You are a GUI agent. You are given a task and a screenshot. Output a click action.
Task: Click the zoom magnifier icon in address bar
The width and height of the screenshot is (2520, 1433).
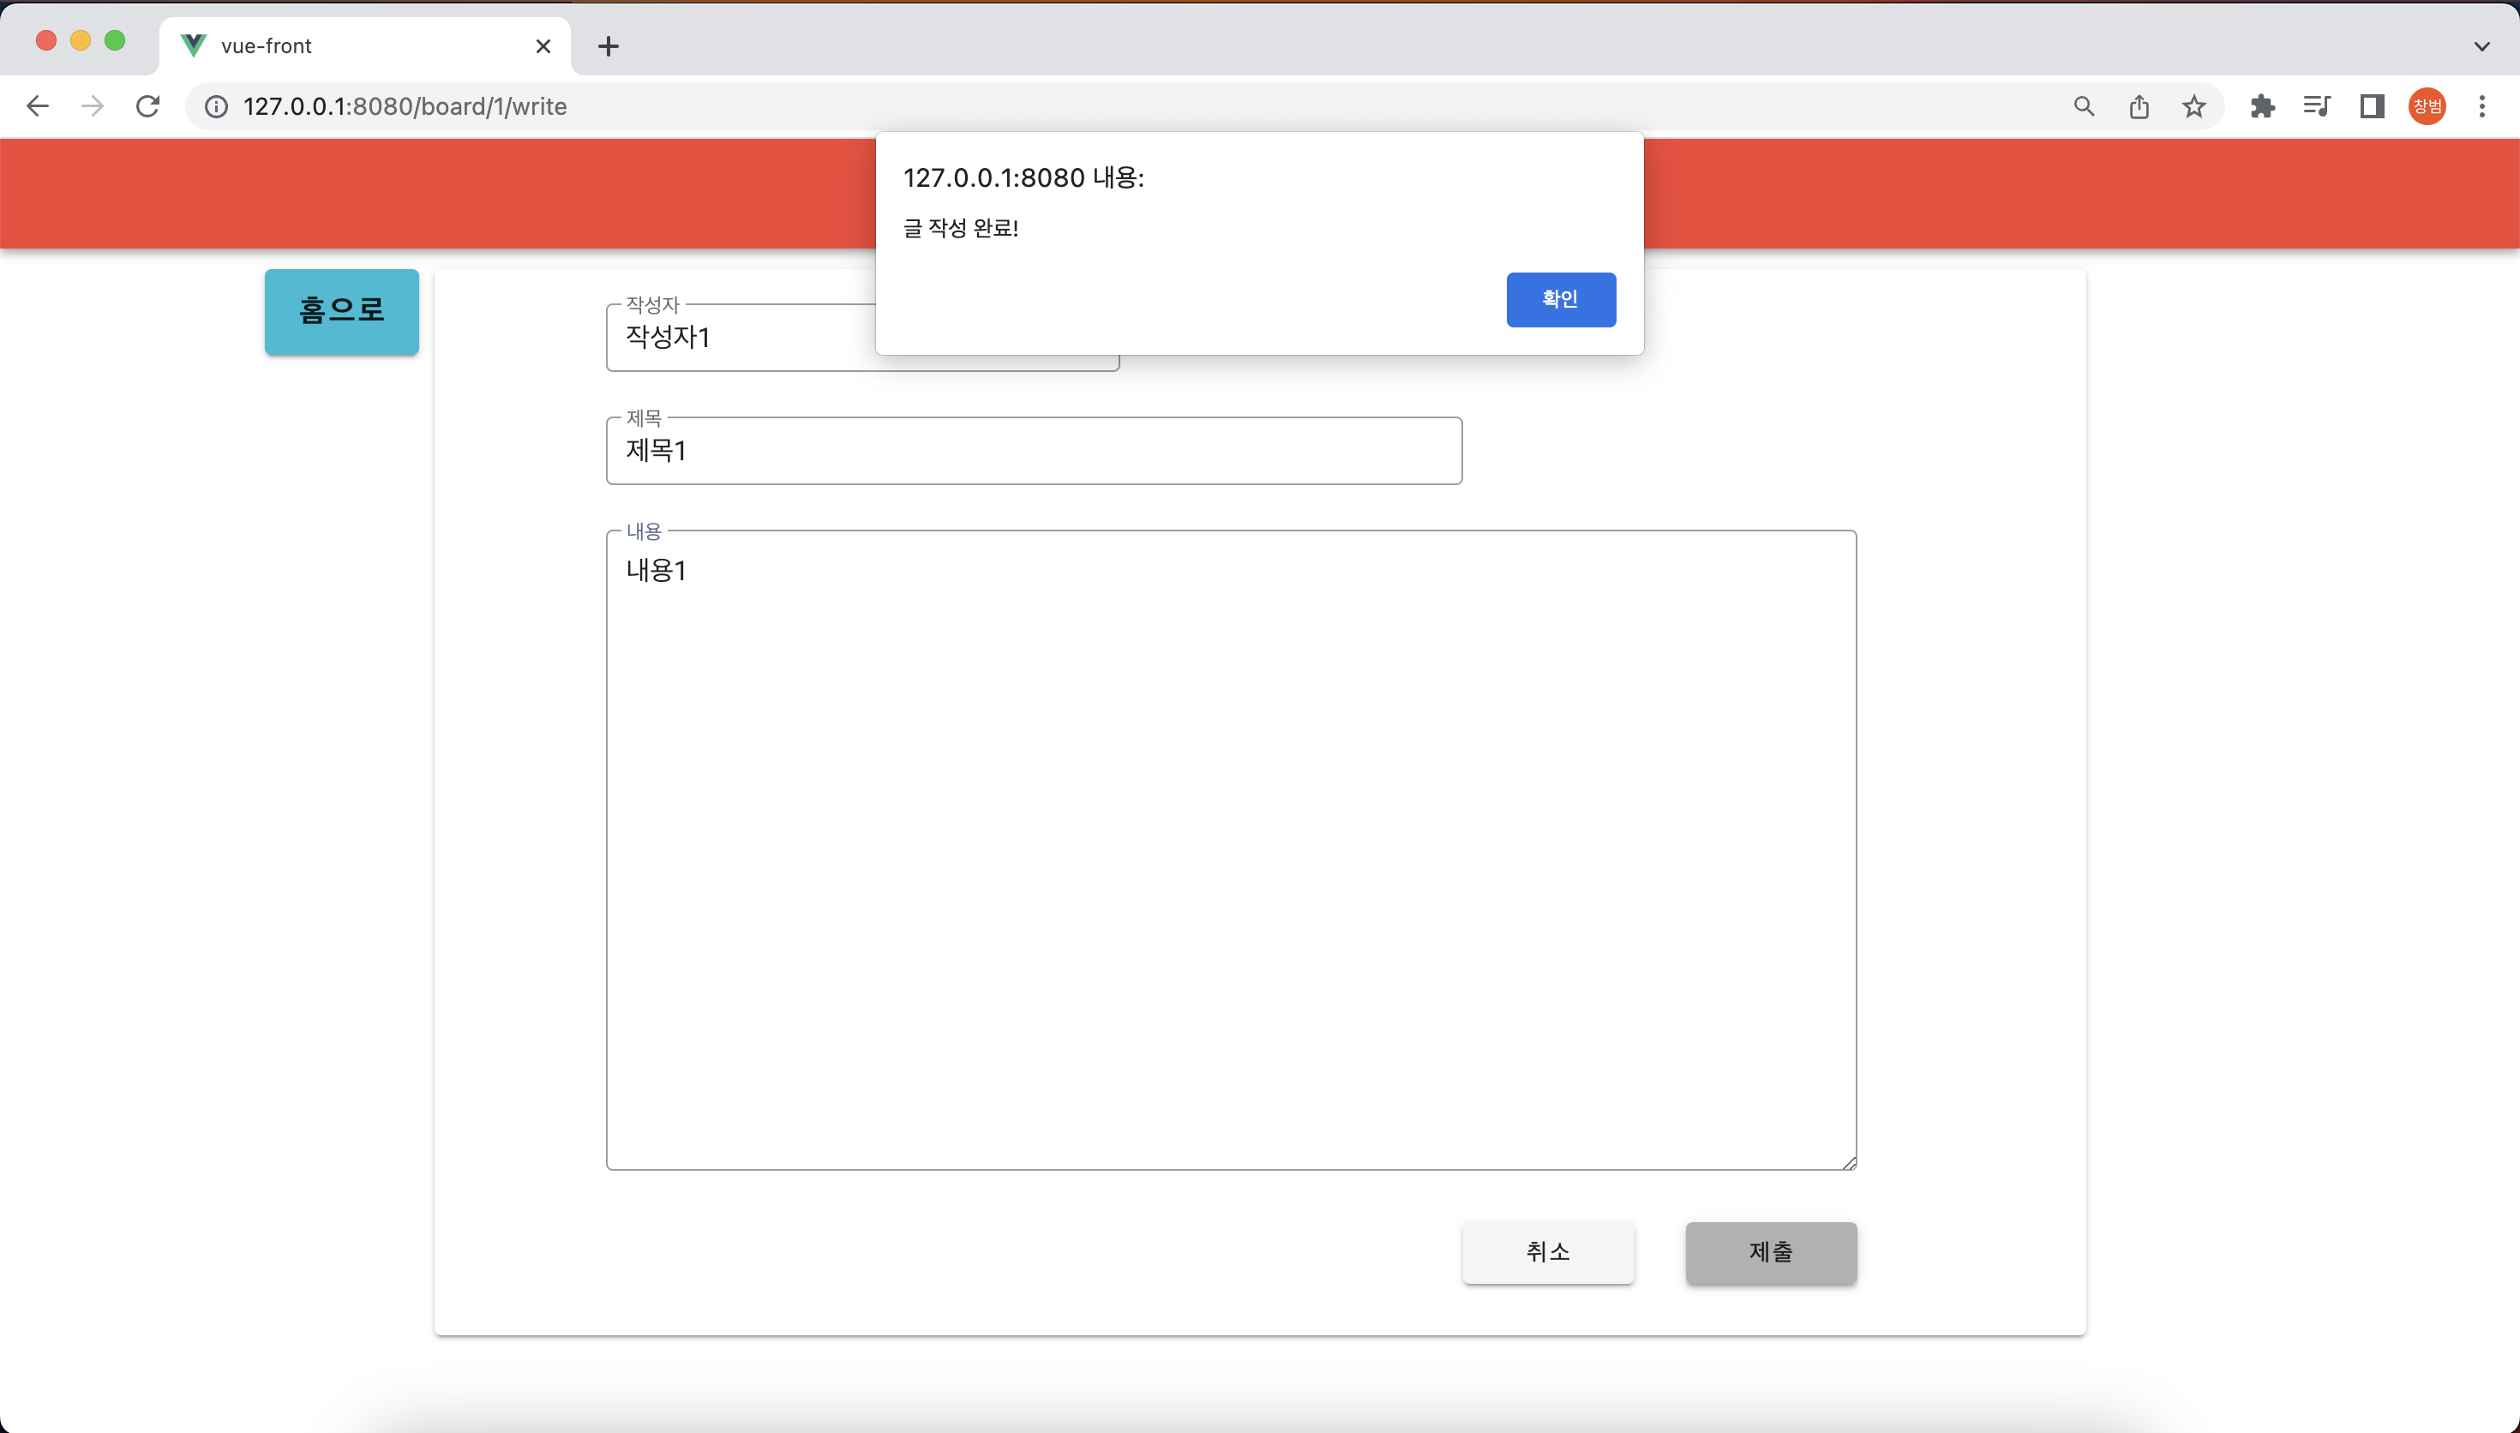tap(2083, 106)
